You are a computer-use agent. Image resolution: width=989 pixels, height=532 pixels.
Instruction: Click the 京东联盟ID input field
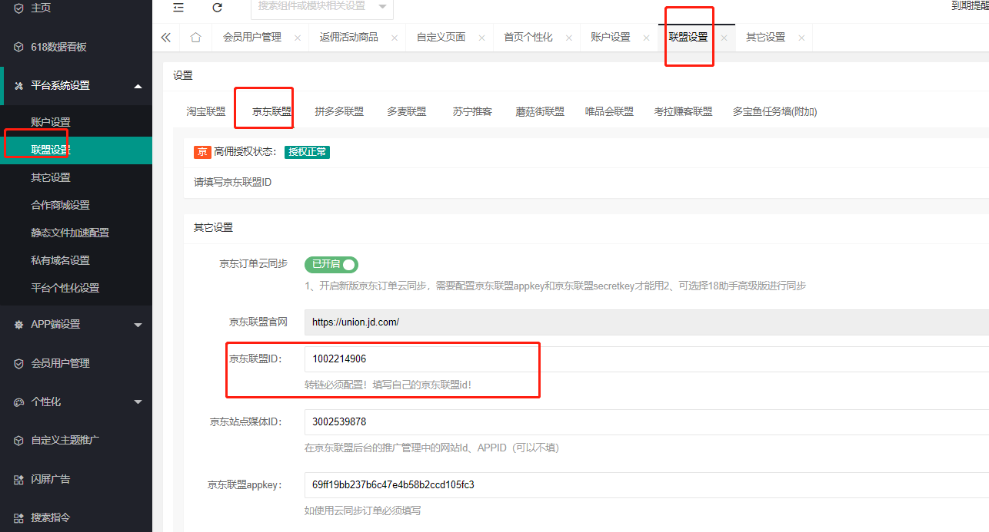click(646, 359)
